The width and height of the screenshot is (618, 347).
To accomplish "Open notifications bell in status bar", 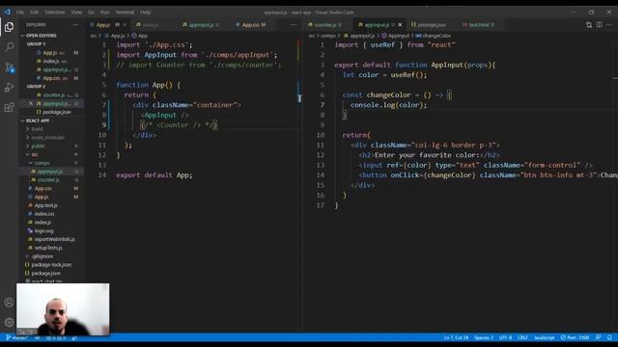I will [x=609, y=337].
